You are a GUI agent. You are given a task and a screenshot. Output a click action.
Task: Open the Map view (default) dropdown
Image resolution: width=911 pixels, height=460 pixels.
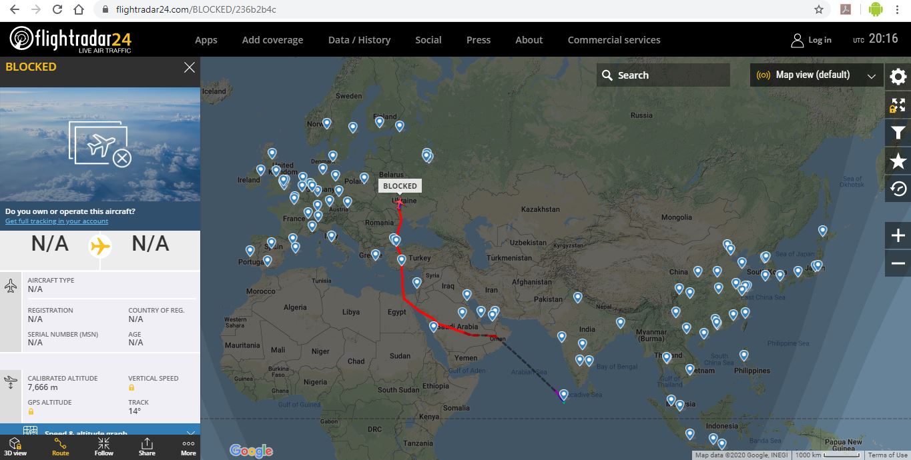click(x=817, y=75)
